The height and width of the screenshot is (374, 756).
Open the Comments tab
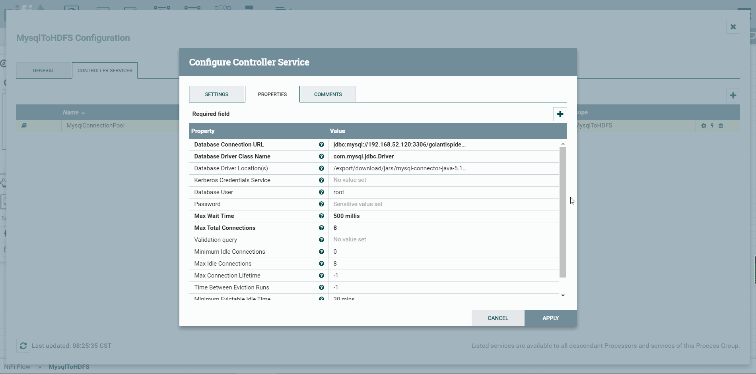coord(328,94)
